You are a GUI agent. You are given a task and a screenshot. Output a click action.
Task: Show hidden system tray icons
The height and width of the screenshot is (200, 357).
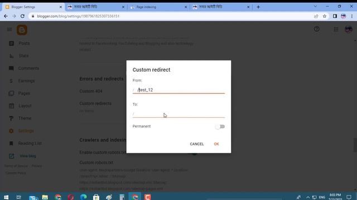(308, 197)
